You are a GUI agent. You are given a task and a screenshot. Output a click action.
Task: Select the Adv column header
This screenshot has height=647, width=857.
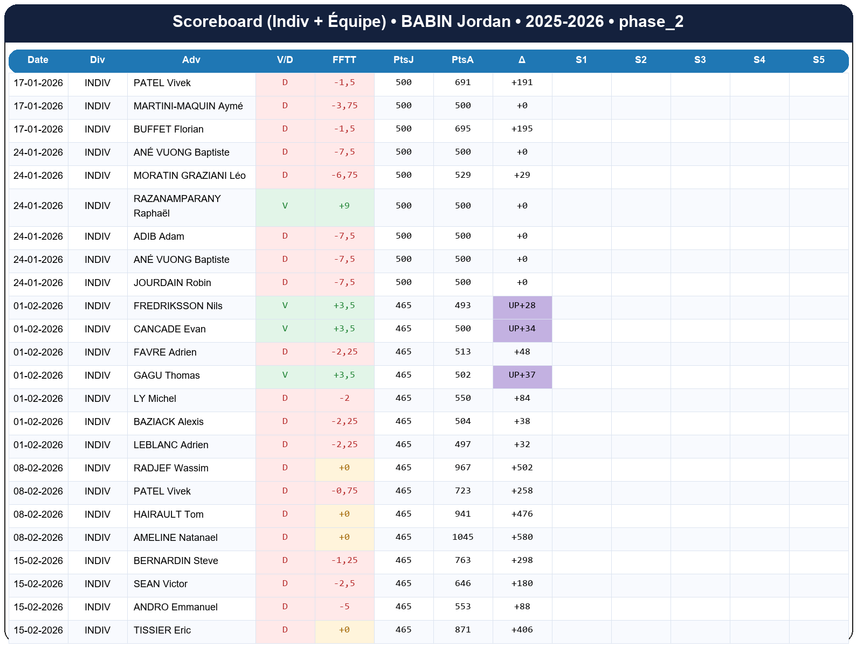[191, 60]
